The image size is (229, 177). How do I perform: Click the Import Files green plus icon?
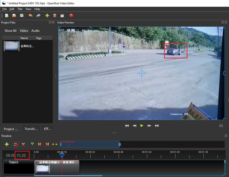coord(47,16)
